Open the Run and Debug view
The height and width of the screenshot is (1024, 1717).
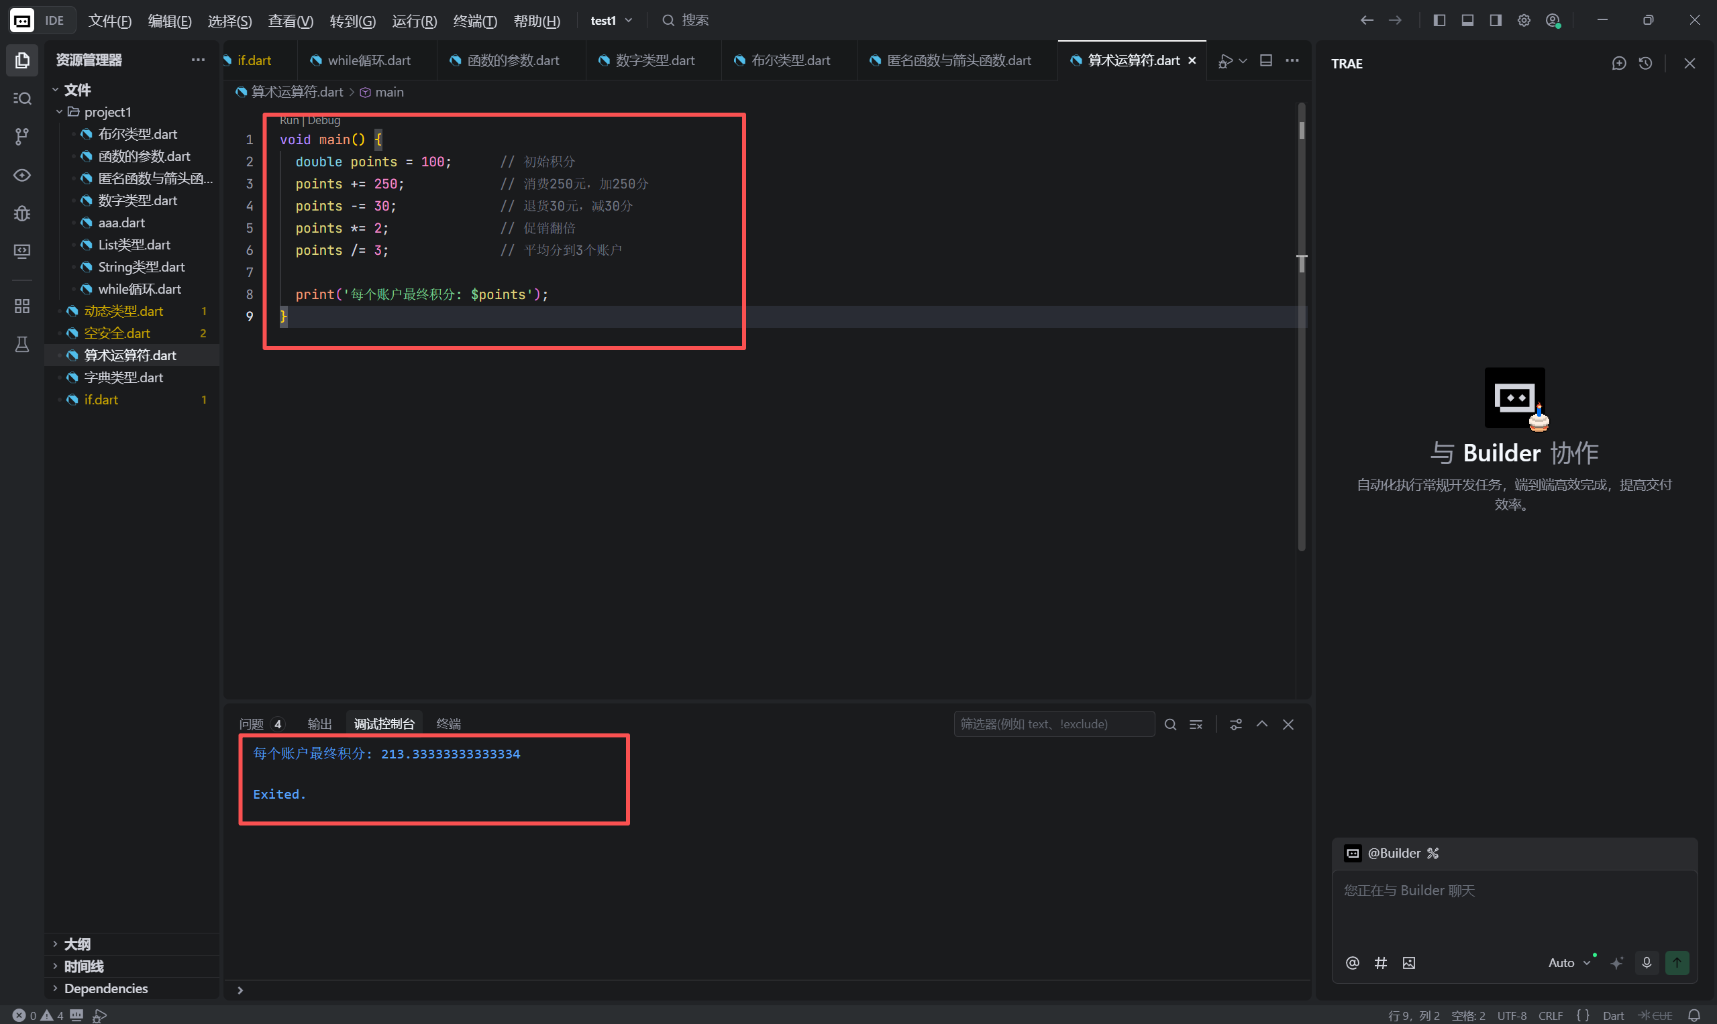(22, 213)
